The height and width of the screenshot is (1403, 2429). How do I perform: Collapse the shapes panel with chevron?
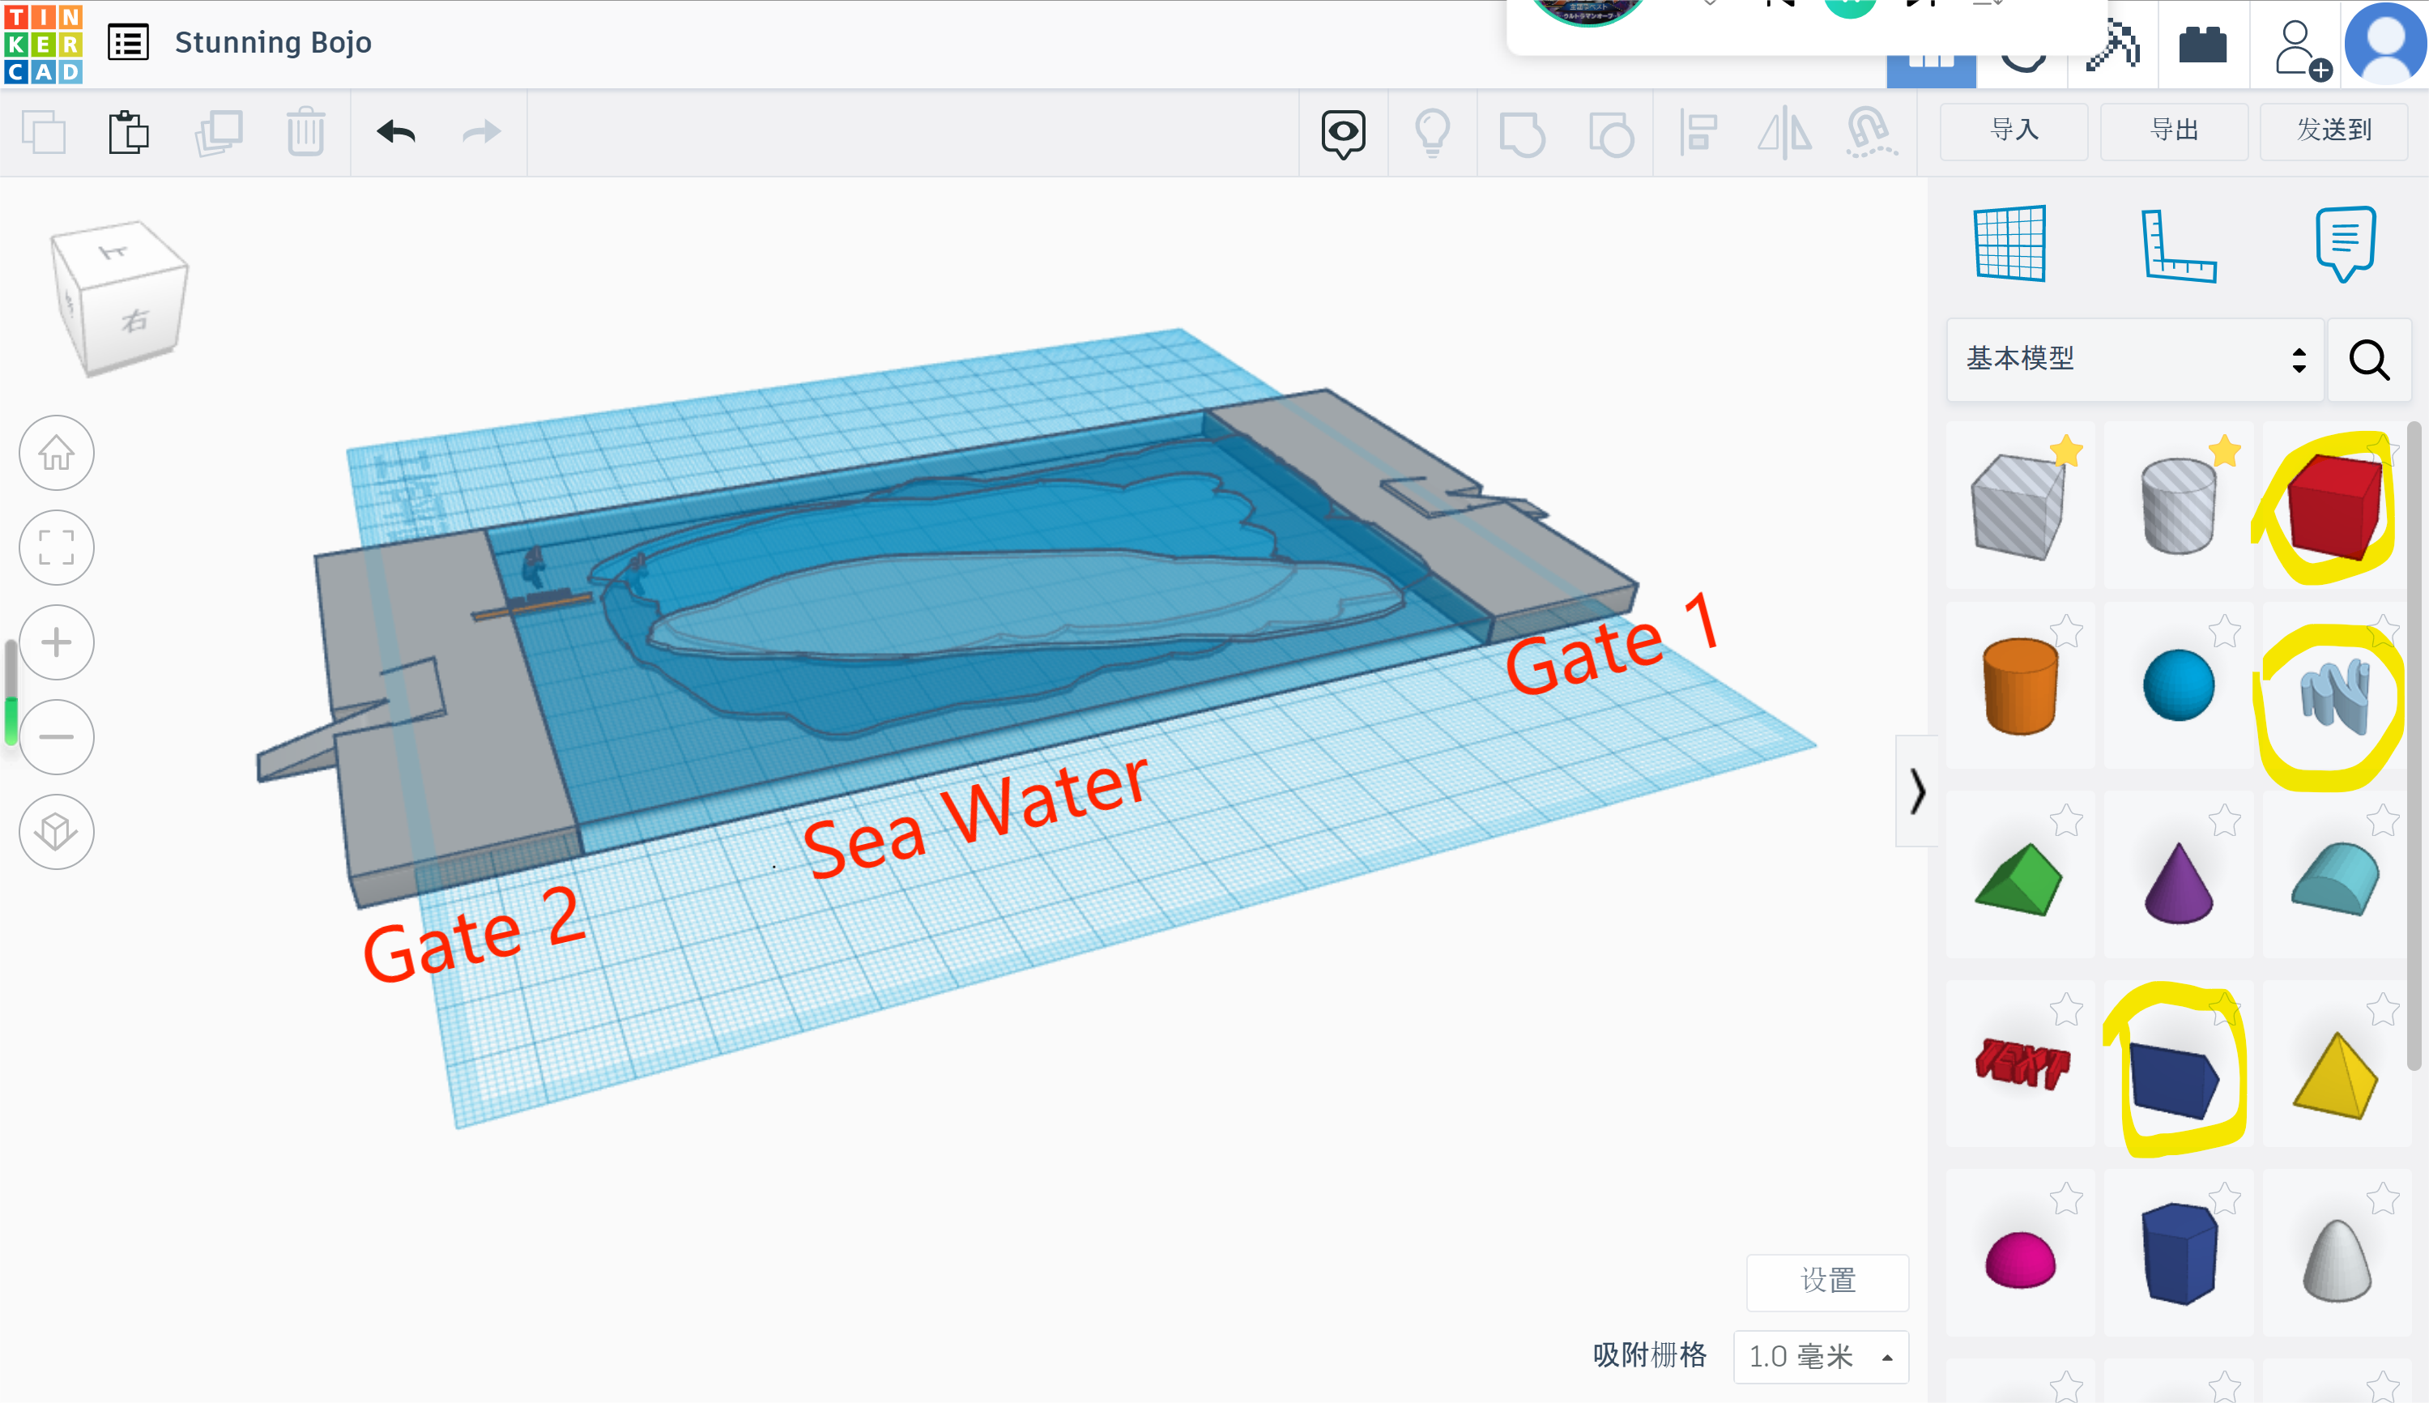pos(1916,791)
